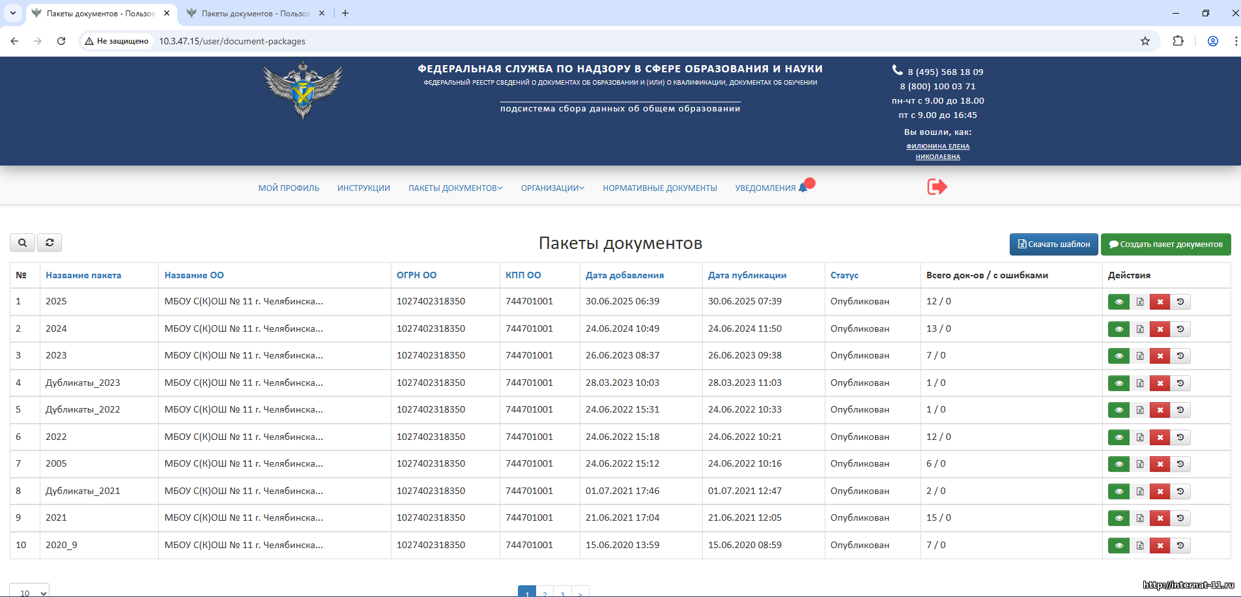The width and height of the screenshot is (1241, 597).
Task: Click the notifications bell icon
Action: pyautogui.click(x=803, y=188)
